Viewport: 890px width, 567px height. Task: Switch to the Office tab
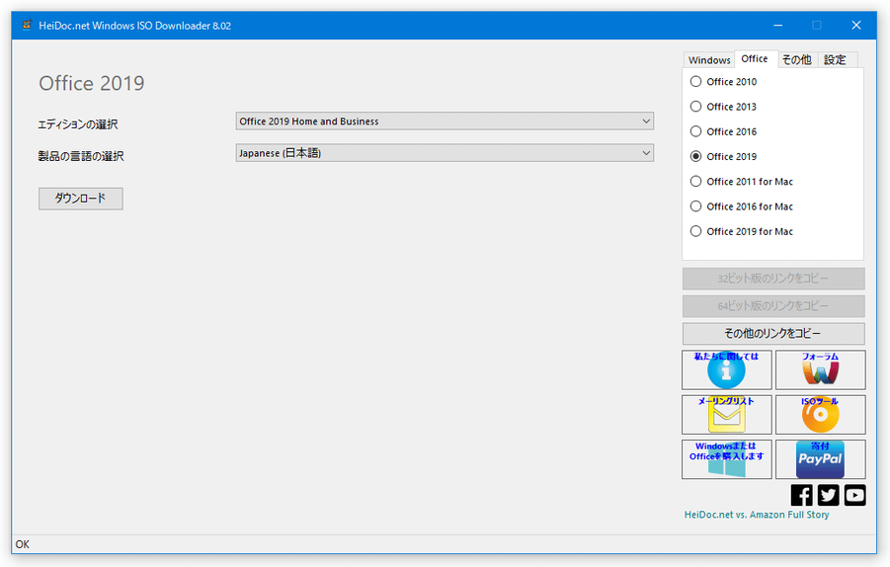[x=755, y=58]
